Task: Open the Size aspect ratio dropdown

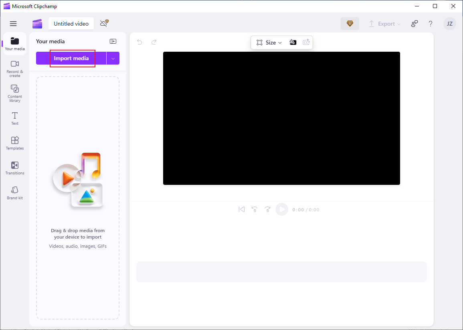Action: tap(269, 43)
